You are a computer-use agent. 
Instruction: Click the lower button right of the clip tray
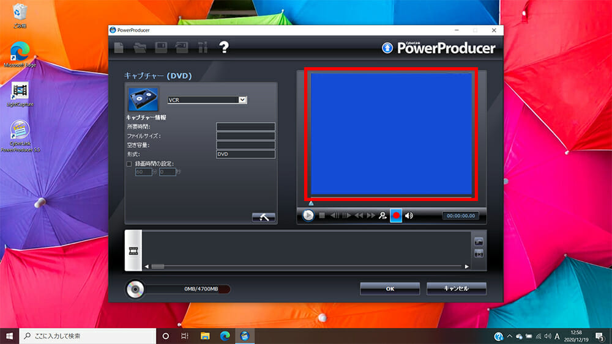click(479, 254)
